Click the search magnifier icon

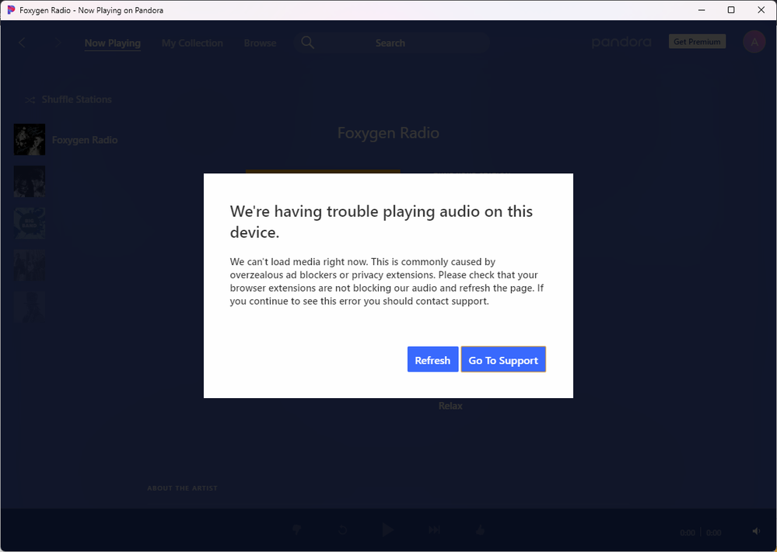[308, 43]
